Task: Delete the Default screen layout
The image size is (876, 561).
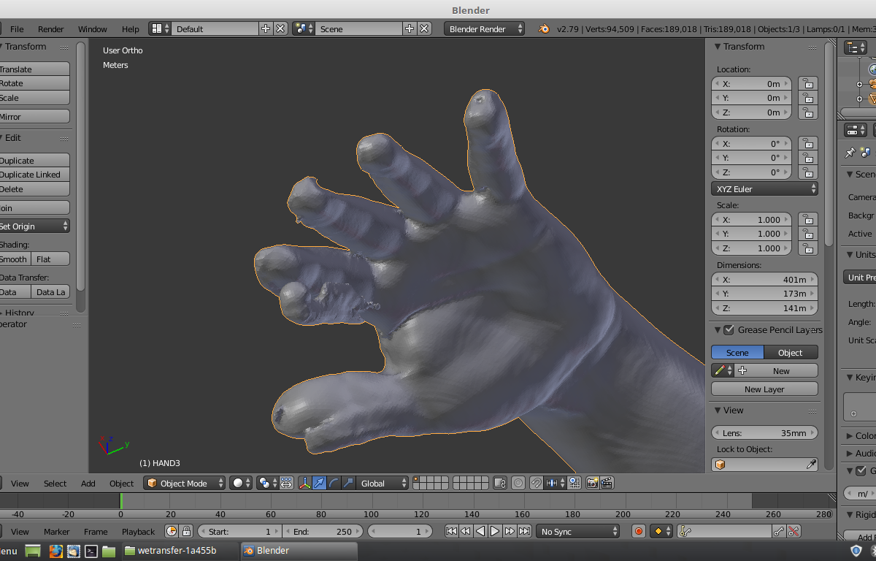Action: point(280,28)
